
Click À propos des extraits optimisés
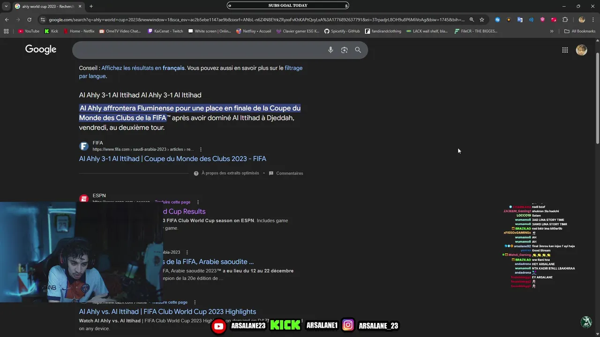[x=230, y=173]
